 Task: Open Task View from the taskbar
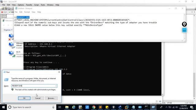click(x=60, y=107)
